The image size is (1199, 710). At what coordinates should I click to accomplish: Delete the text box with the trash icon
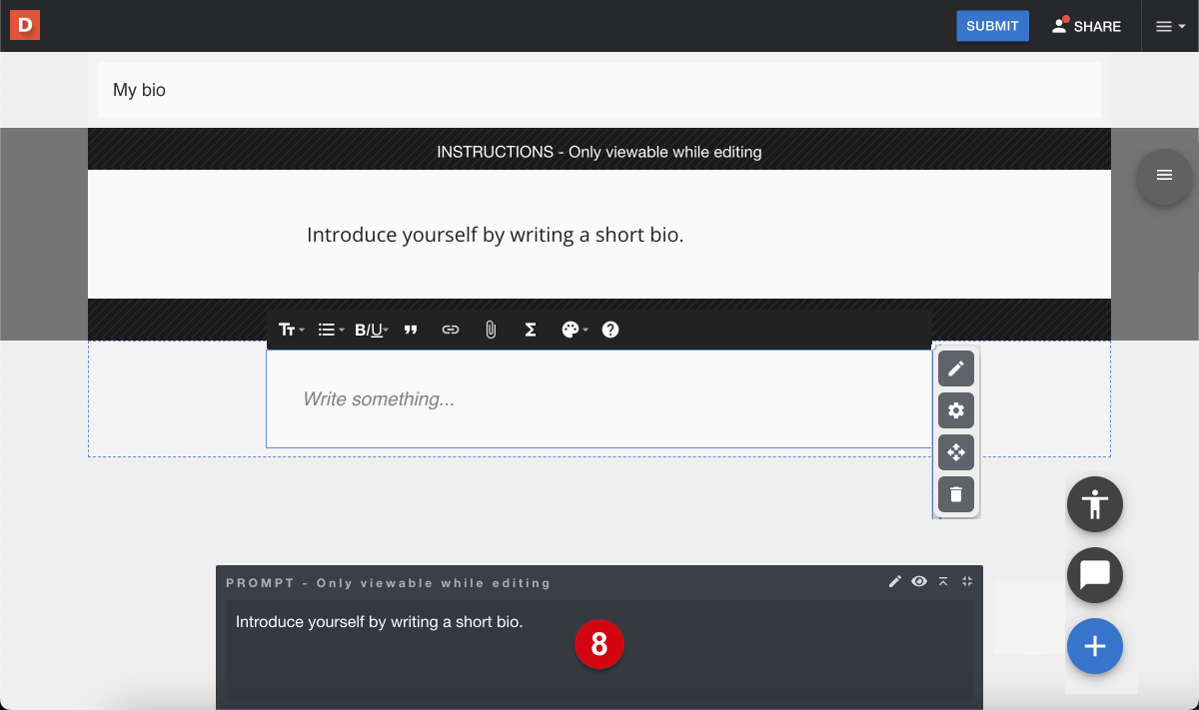click(x=956, y=494)
